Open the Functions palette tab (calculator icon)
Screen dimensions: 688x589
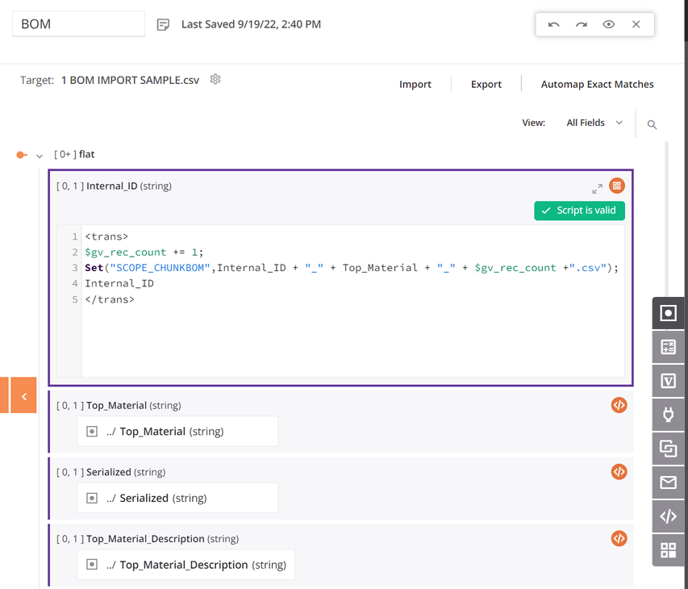click(x=668, y=347)
